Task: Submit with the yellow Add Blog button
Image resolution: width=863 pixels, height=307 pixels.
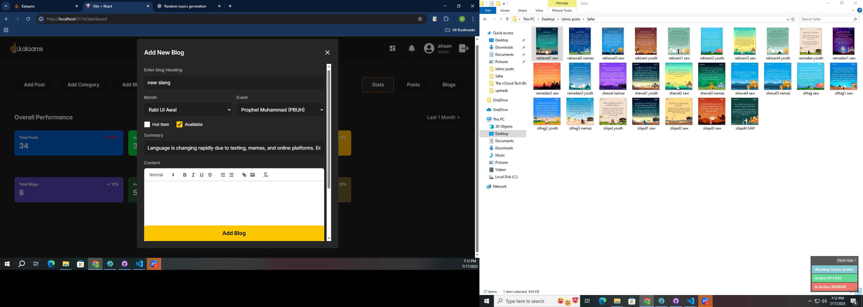Action: 234,233
